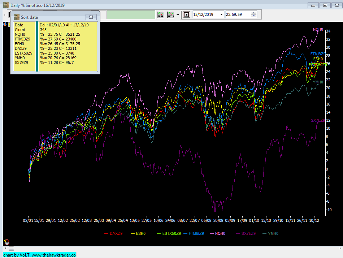Click the YMH0 legend entry
The height and width of the screenshot is (258, 343).
pos(270,233)
